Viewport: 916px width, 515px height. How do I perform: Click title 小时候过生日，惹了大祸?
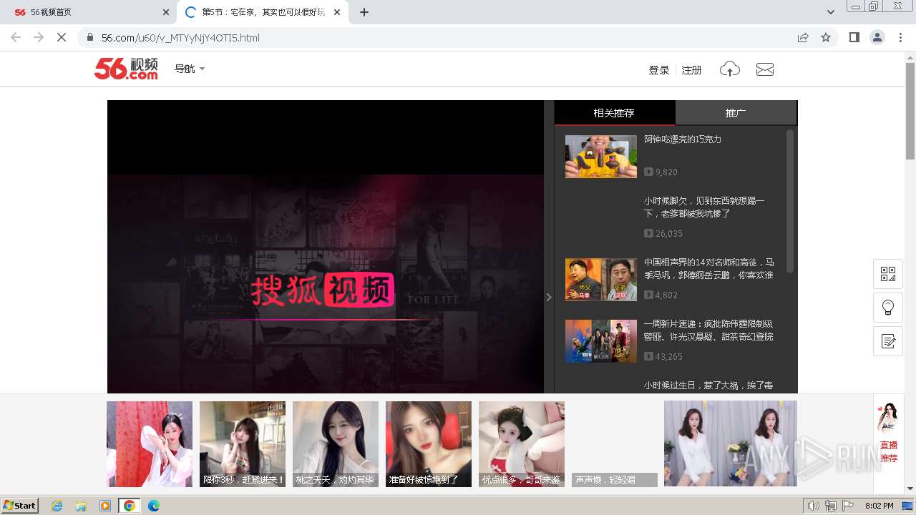tap(708, 386)
